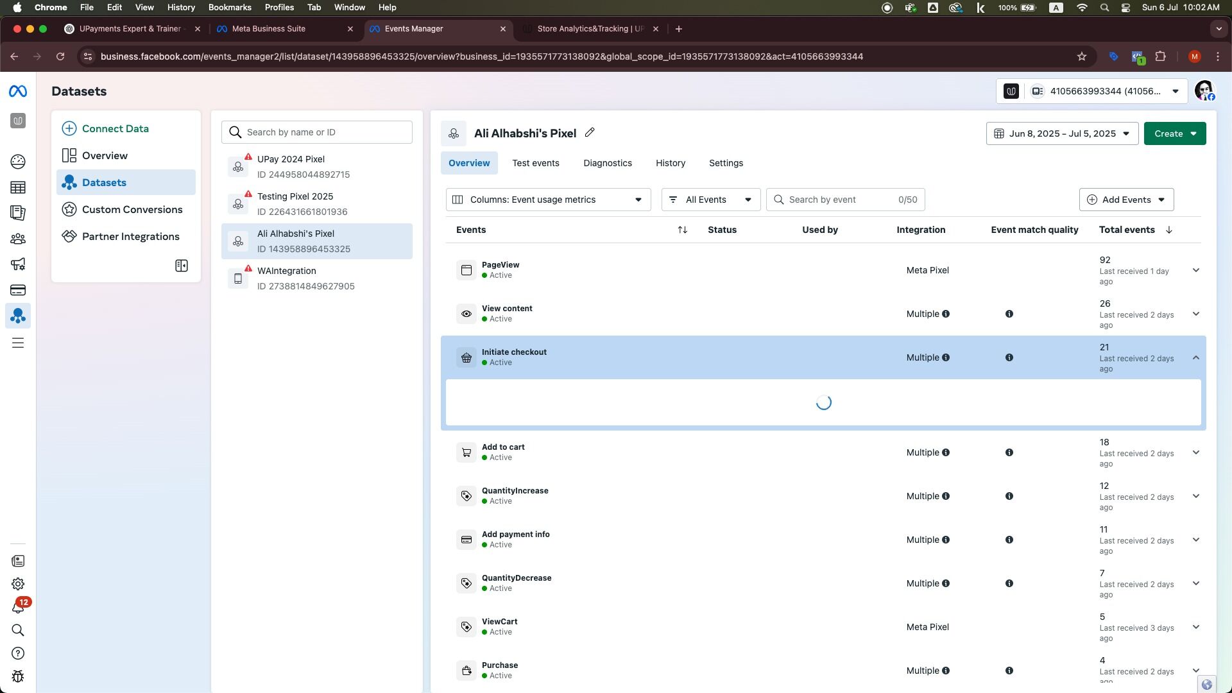Viewport: 1232px width, 693px height.
Task: Click the help question mark icon in the sidebar
Action: coord(18,653)
